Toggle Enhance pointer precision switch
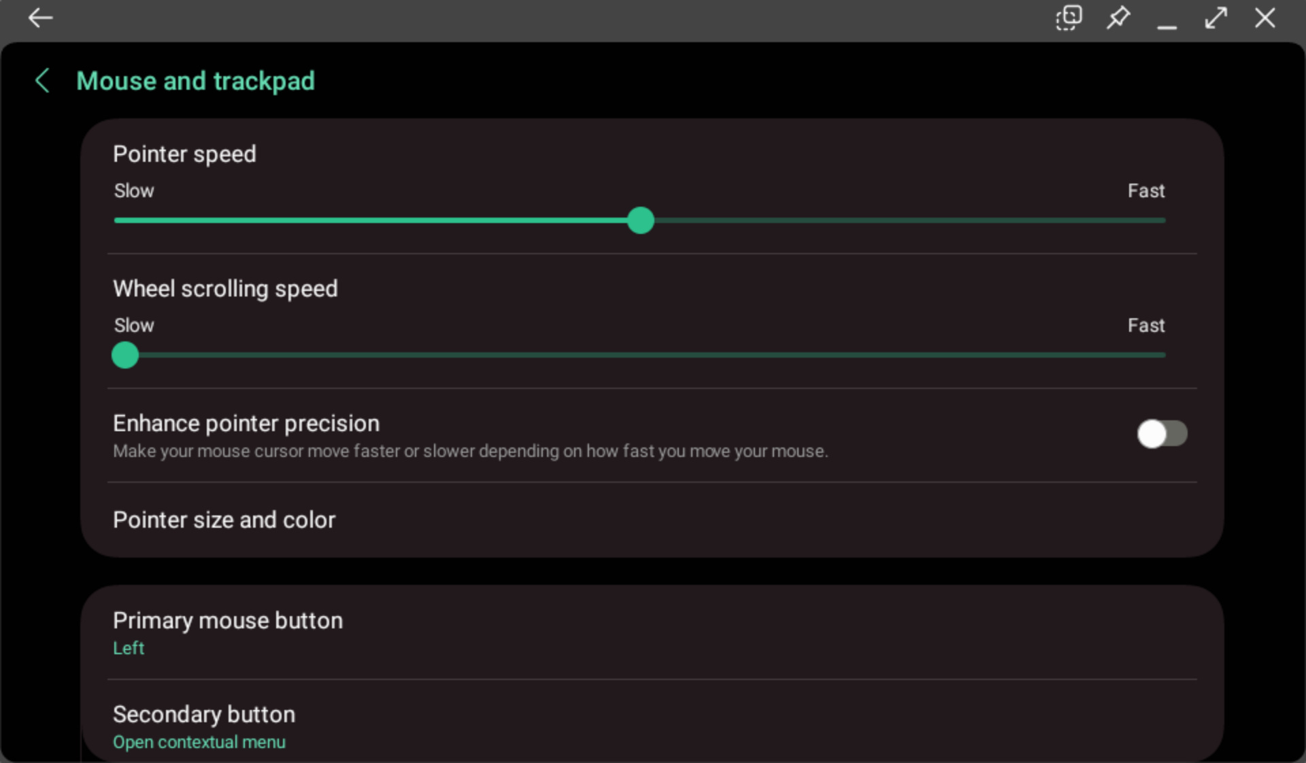Viewport: 1306px width, 763px height. [x=1162, y=434]
